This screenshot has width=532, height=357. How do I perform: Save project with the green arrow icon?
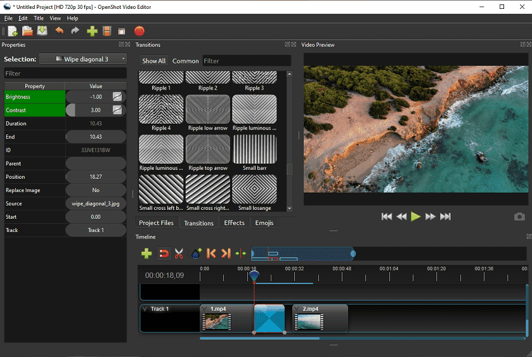(x=42, y=31)
